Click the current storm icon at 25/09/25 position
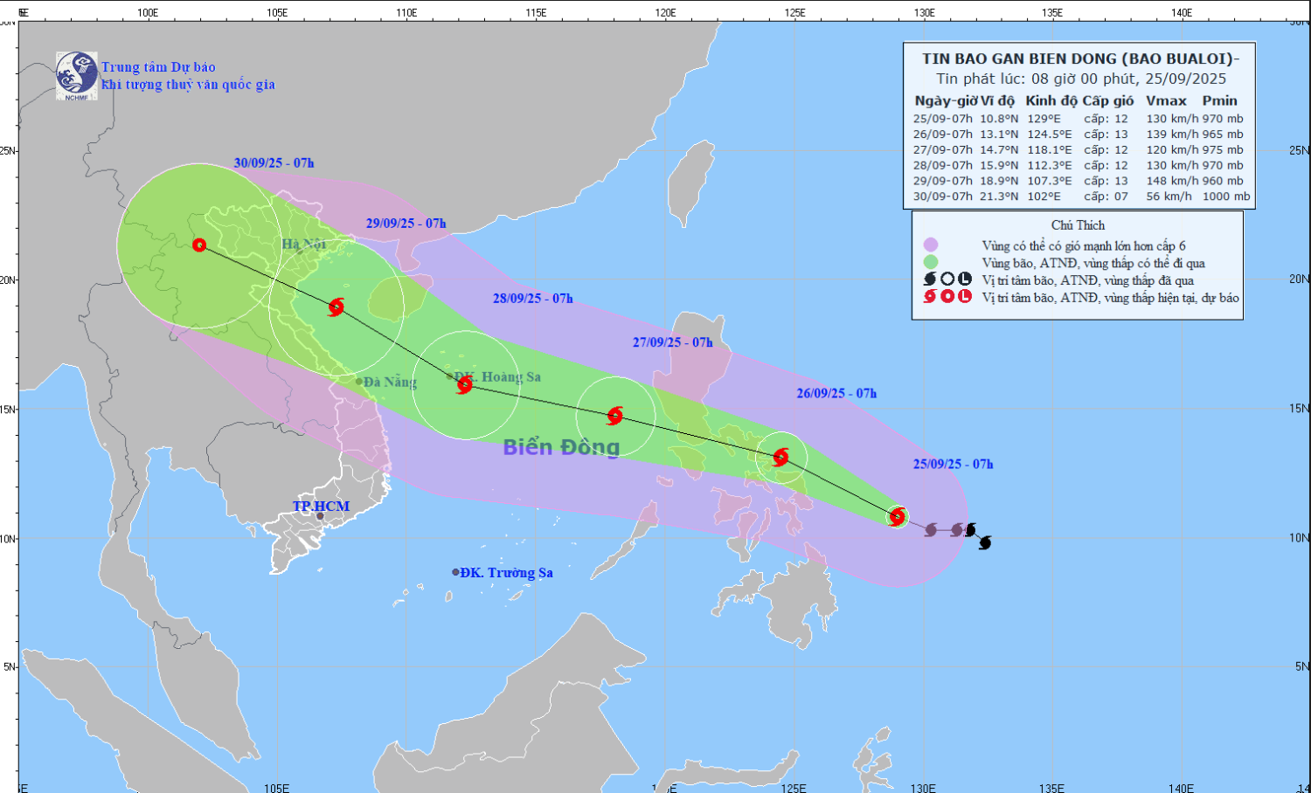 point(897,517)
